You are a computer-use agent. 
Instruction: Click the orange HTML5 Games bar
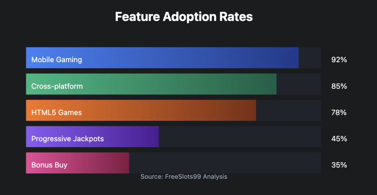point(141,110)
